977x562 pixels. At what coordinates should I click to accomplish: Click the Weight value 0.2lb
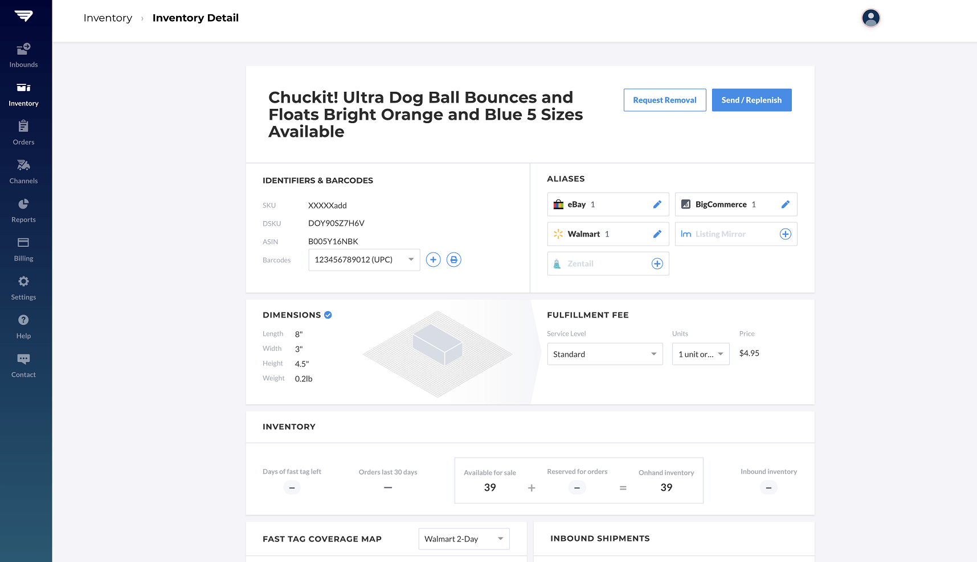point(304,378)
